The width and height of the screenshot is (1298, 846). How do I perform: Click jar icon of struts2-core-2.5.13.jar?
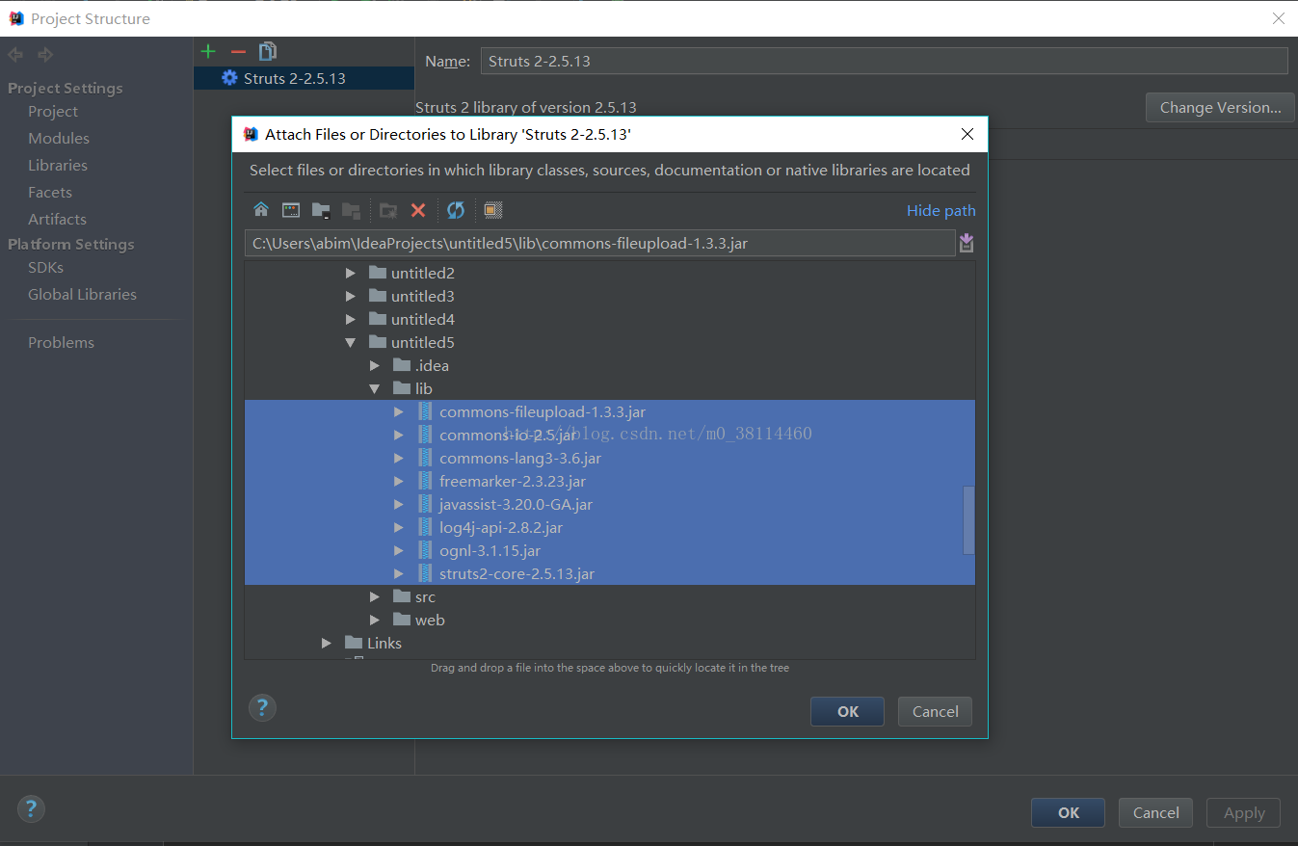(x=425, y=573)
